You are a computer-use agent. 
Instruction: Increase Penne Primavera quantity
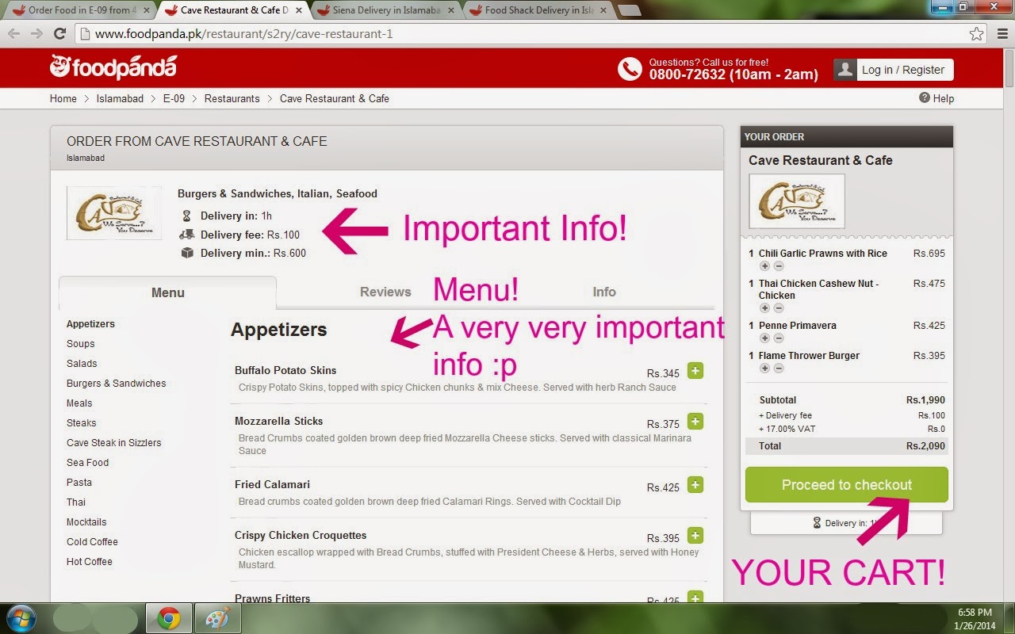[x=765, y=338]
